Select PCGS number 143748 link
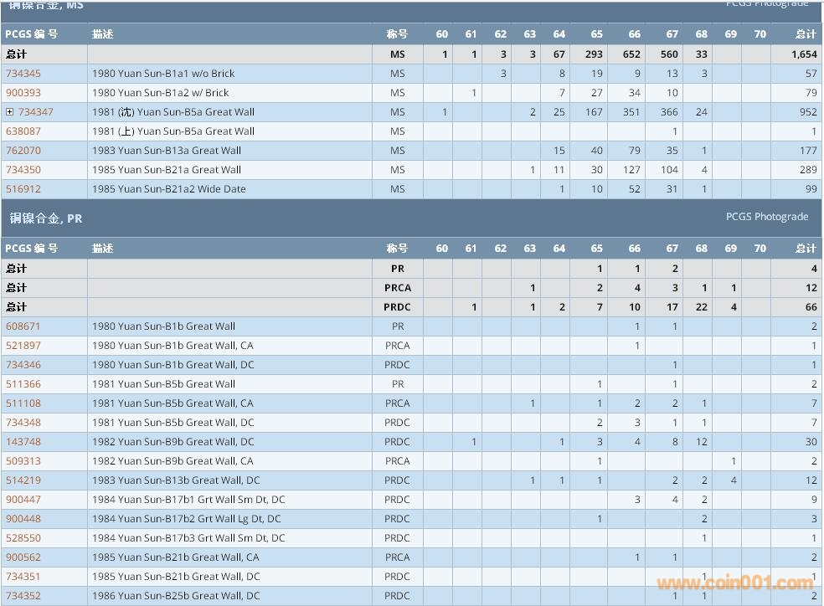824x606 pixels. click(23, 442)
